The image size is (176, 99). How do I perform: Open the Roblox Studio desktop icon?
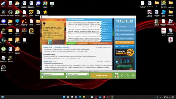(x=164, y=13)
